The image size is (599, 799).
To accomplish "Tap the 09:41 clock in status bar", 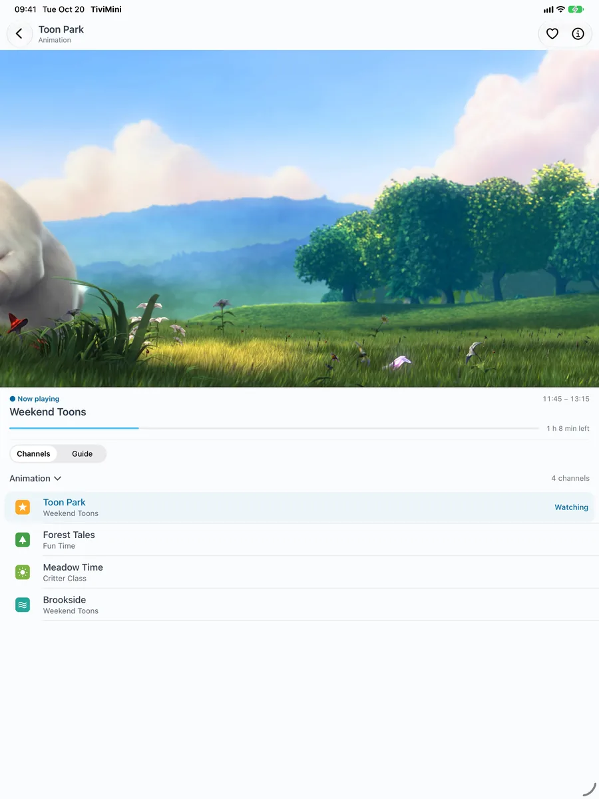I will tap(25, 9).
